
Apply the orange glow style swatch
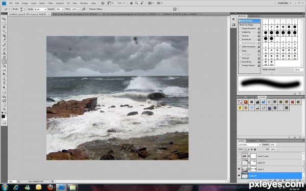(x=246, y=102)
